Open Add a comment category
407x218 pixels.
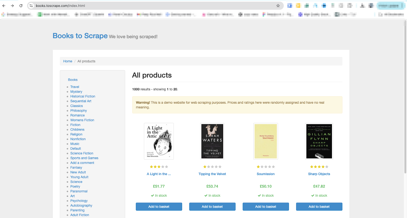coord(82,163)
